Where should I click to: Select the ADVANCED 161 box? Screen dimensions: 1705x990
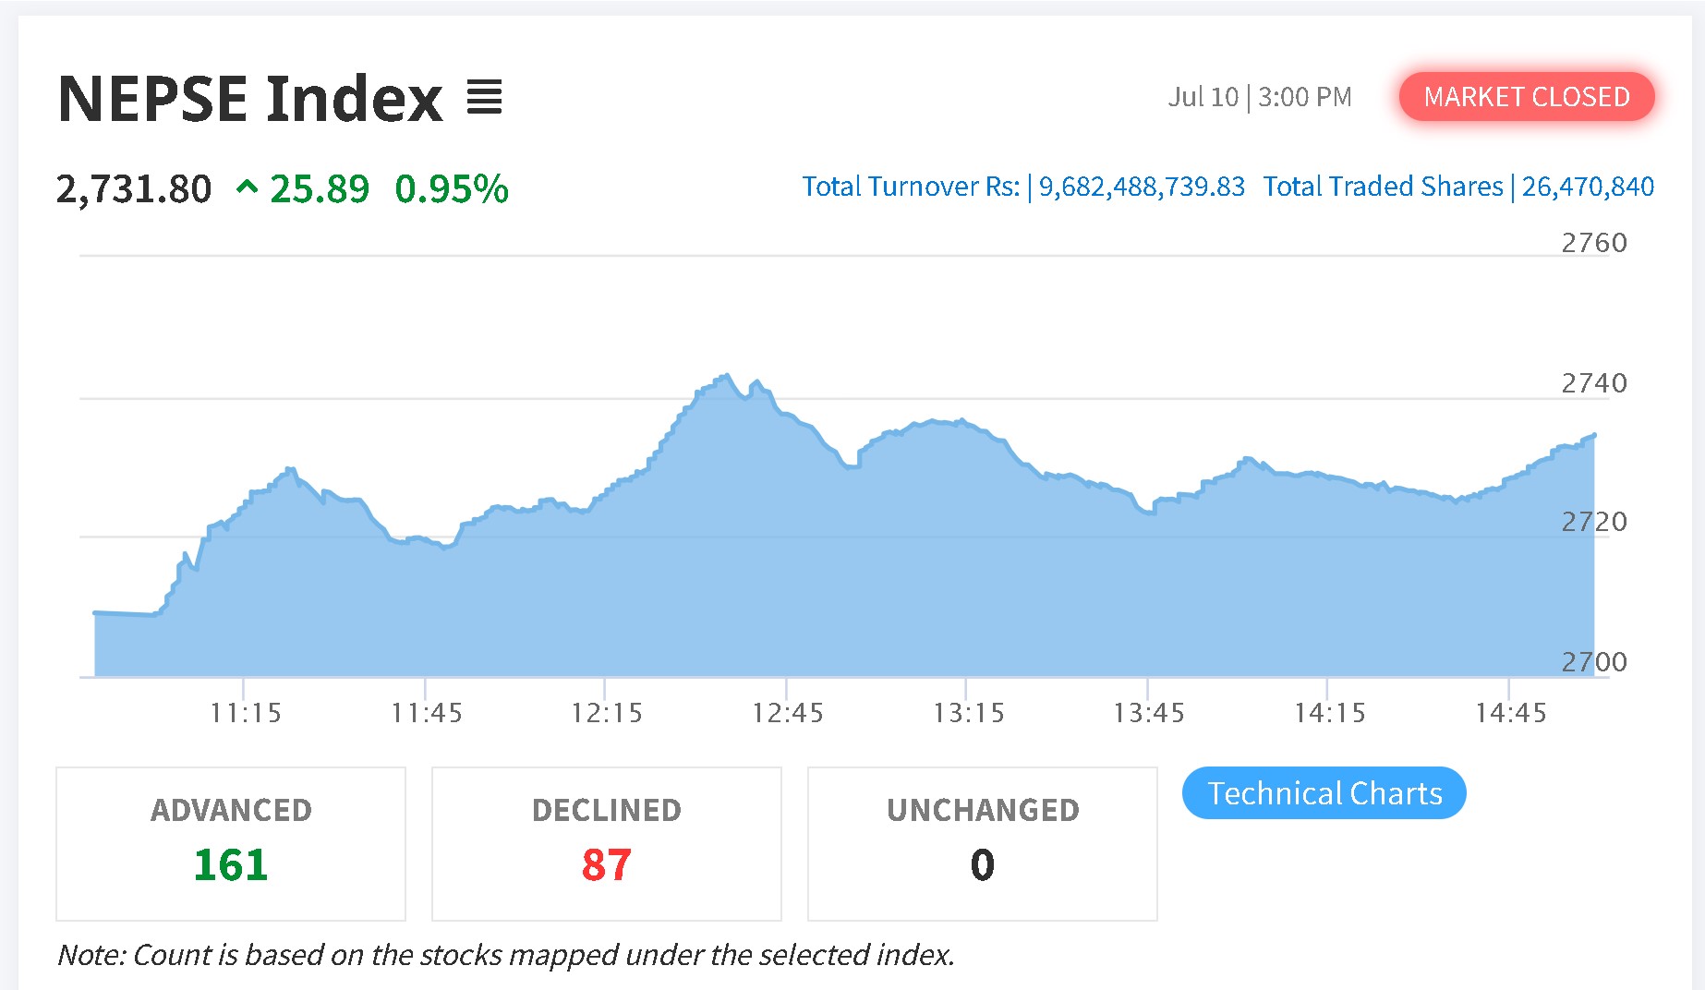[x=231, y=843]
